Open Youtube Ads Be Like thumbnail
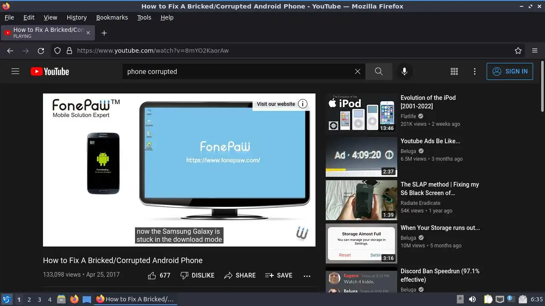 361,156
